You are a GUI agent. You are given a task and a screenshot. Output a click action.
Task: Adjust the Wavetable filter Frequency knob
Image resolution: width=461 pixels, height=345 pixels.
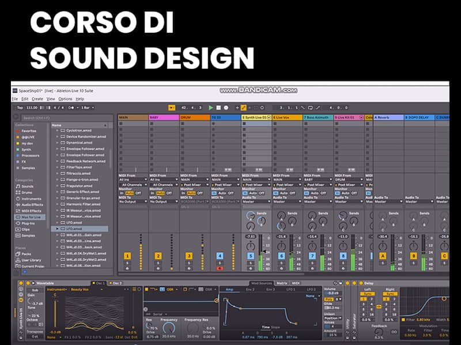169,328
